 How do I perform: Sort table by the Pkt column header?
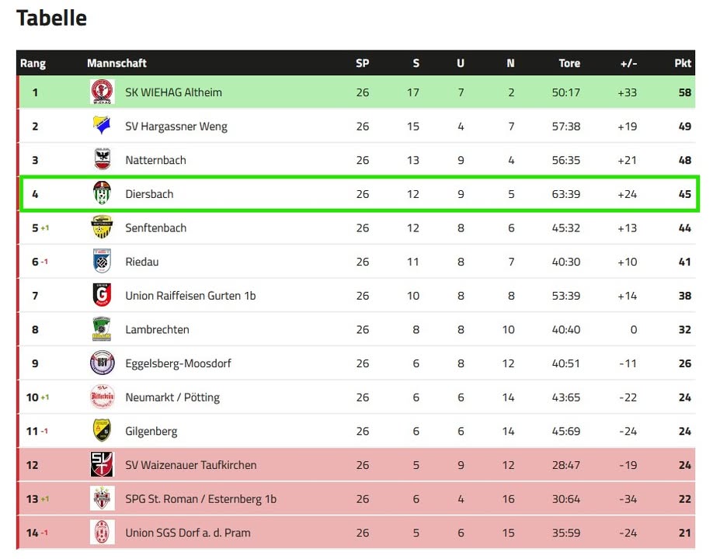click(683, 63)
